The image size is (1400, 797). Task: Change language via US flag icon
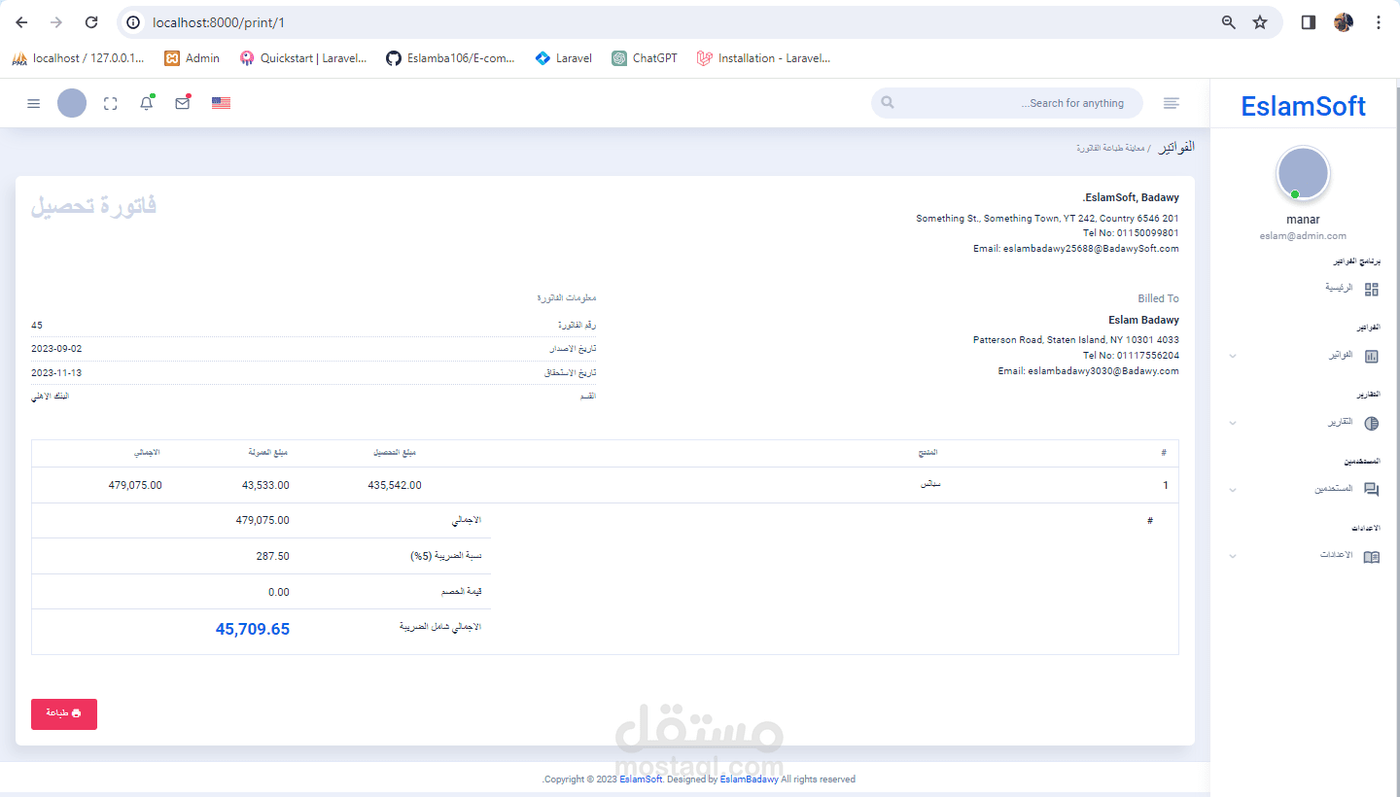[221, 103]
